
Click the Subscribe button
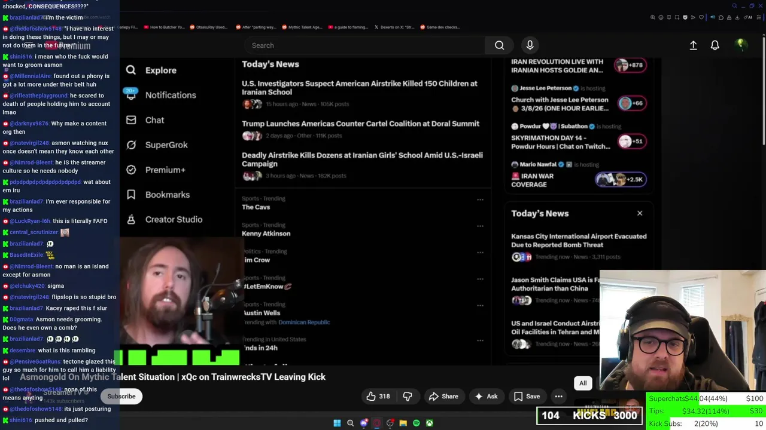121,397
